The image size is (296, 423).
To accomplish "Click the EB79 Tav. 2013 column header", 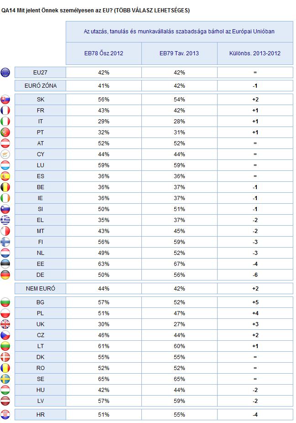I will [x=179, y=53].
